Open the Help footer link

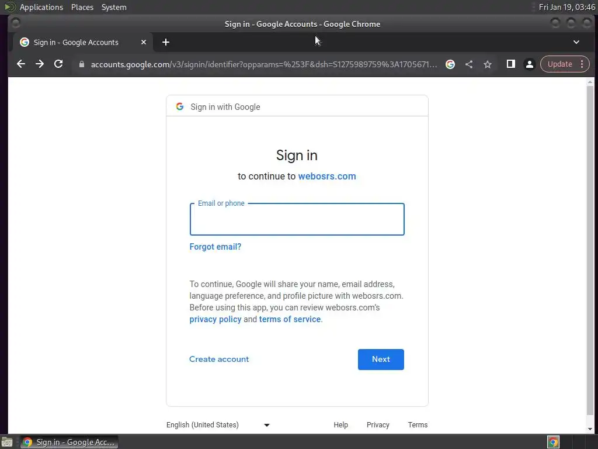(340, 424)
